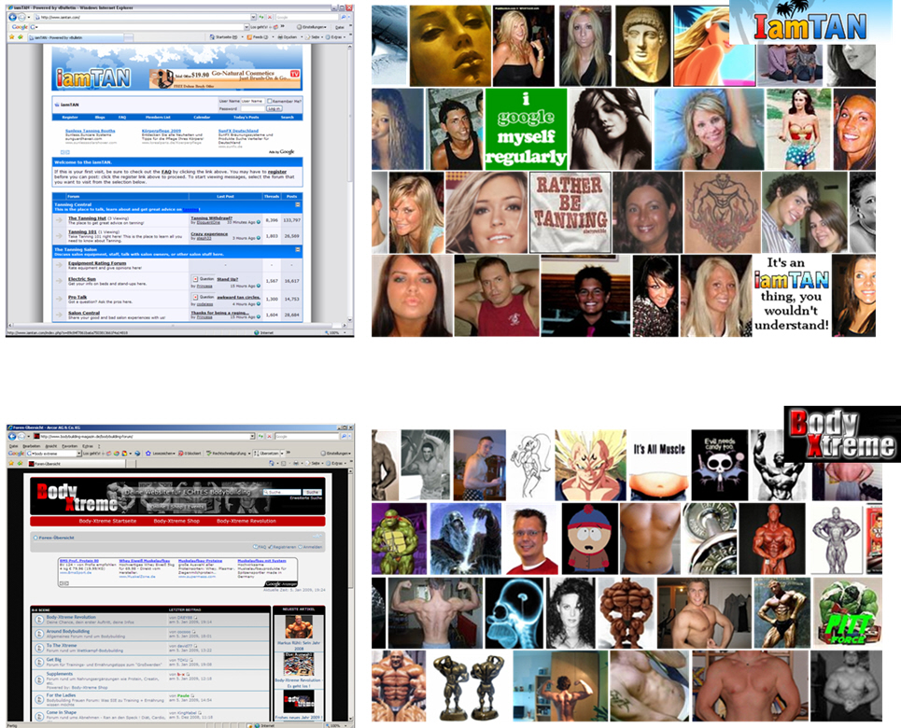The height and width of the screenshot is (728, 901).
Task: Click Body-Xtreme Revolution in red nav bar
Action: point(246,521)
